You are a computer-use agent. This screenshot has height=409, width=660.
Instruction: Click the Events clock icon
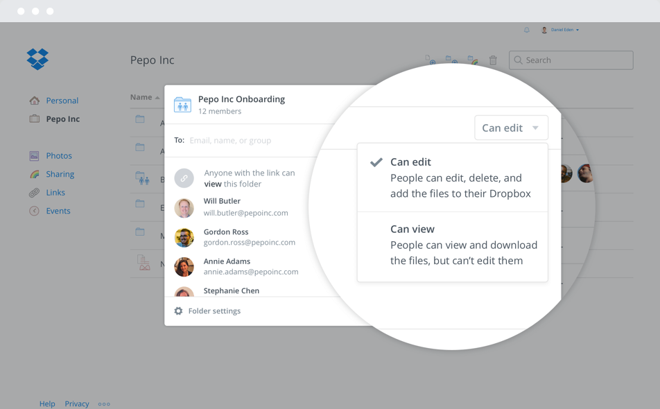point(34,211)
